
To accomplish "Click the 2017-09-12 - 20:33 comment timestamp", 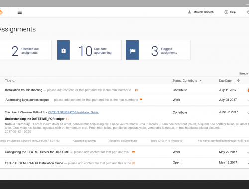I will pos(18,132).
